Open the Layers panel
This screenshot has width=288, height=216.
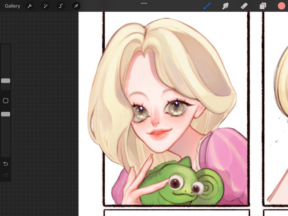click(263, 6)
